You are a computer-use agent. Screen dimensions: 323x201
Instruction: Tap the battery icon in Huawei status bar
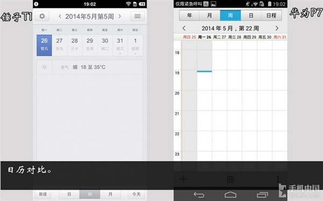tap(270, 4)
